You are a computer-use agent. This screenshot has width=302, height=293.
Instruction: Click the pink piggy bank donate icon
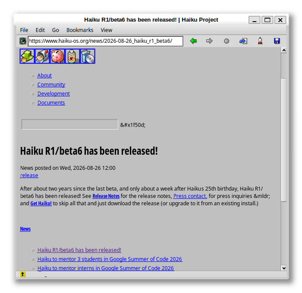tap(57, 56)
